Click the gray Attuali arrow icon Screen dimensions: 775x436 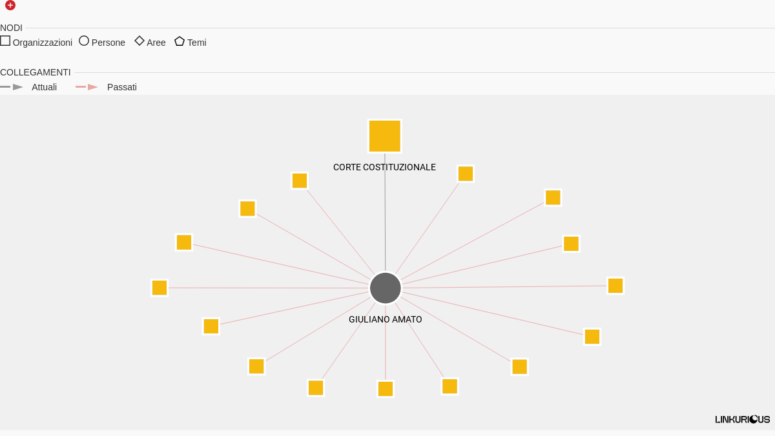[x=12, y=87]
